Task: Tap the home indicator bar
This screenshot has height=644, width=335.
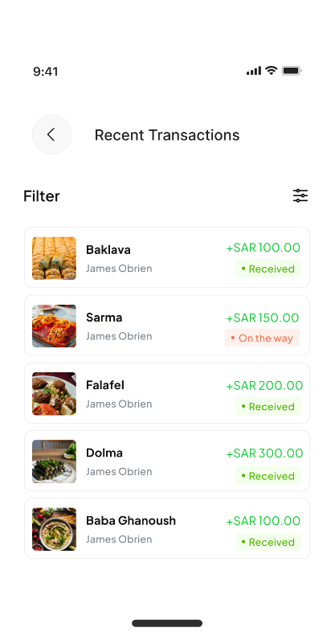Action: pos(167,623)
